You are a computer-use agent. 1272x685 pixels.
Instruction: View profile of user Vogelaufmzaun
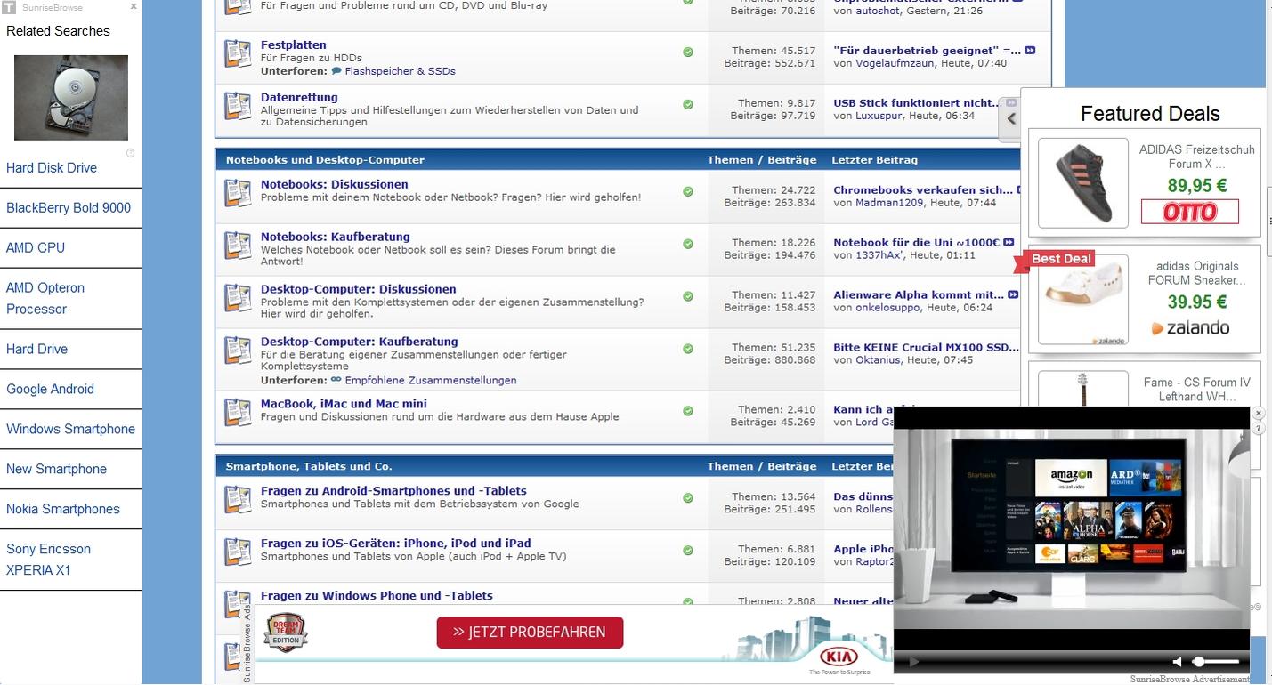tap(896, 64)
